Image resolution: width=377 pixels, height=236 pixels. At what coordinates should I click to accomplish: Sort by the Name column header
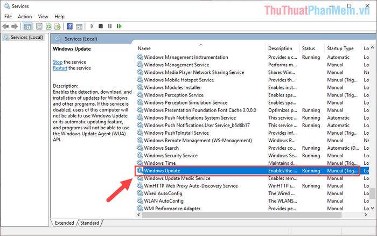pos(201,48)
